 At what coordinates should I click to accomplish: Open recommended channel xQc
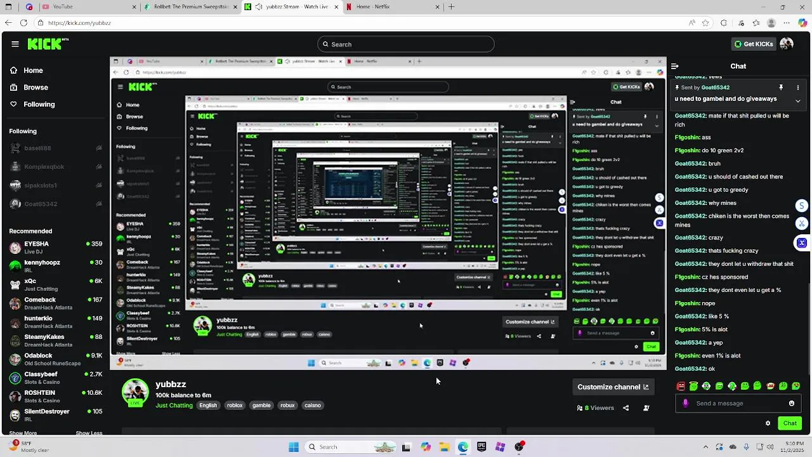(x=55, y=284)
